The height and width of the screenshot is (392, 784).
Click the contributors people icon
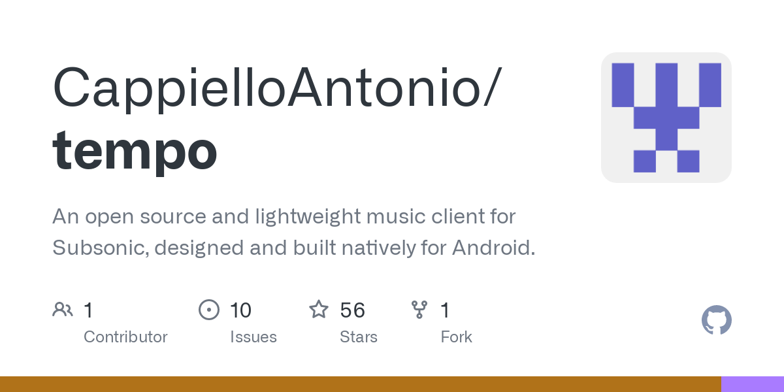[x=63, y=310]
